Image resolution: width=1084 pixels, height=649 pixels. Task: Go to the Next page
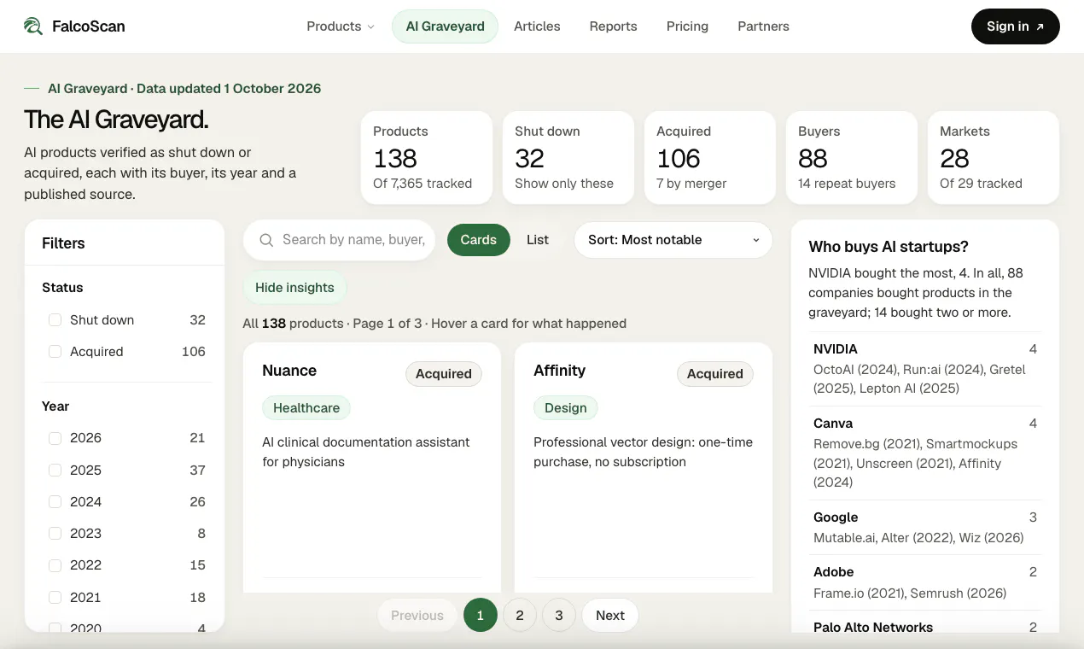click(x=610, y=616)
